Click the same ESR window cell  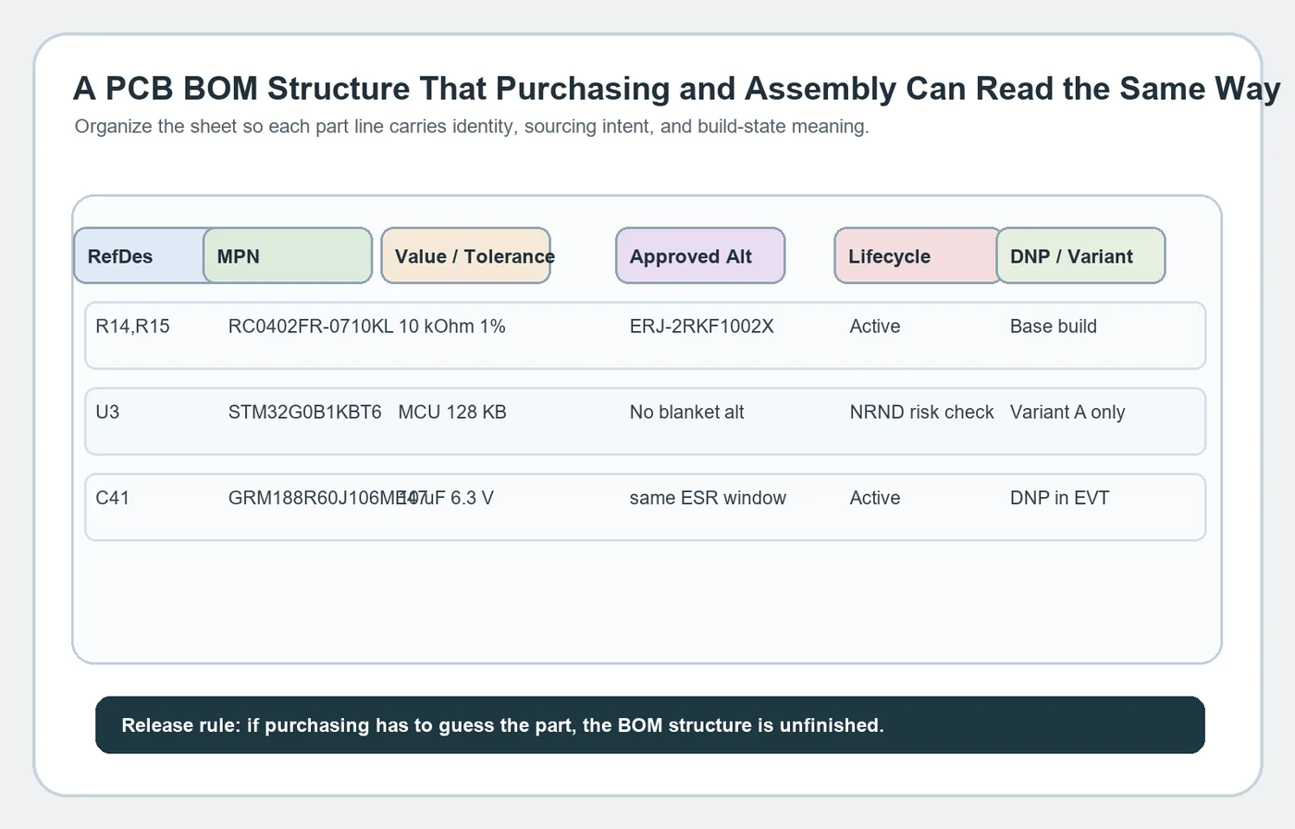coord(708,499)
